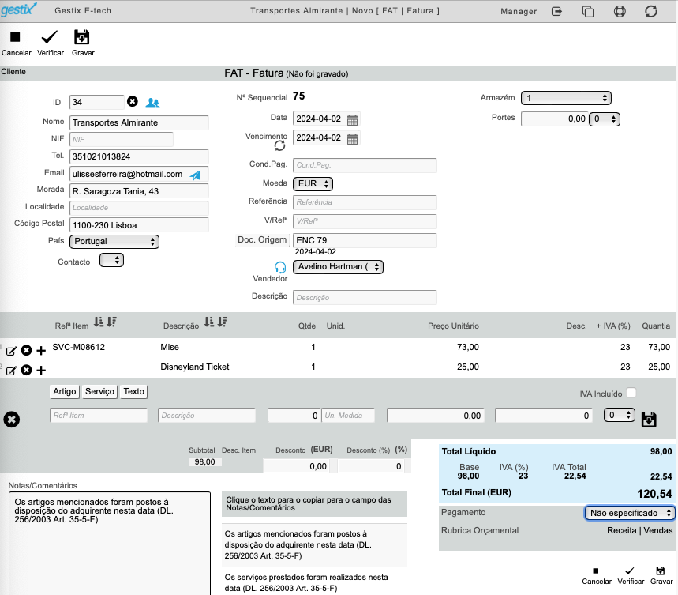Click the document Descrição input field

coord(365,298)
